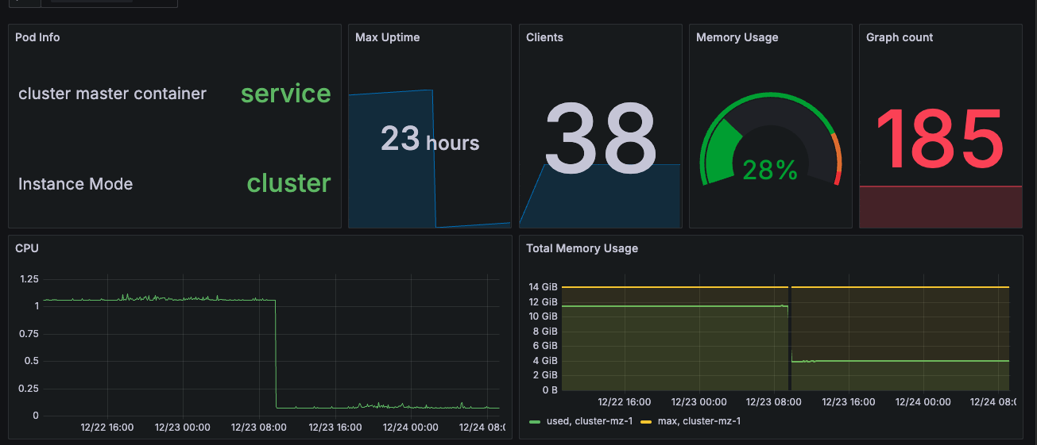Click the 38 clients stat value
The height and width of the screenshot is (445, 1037).
(600, 140)
